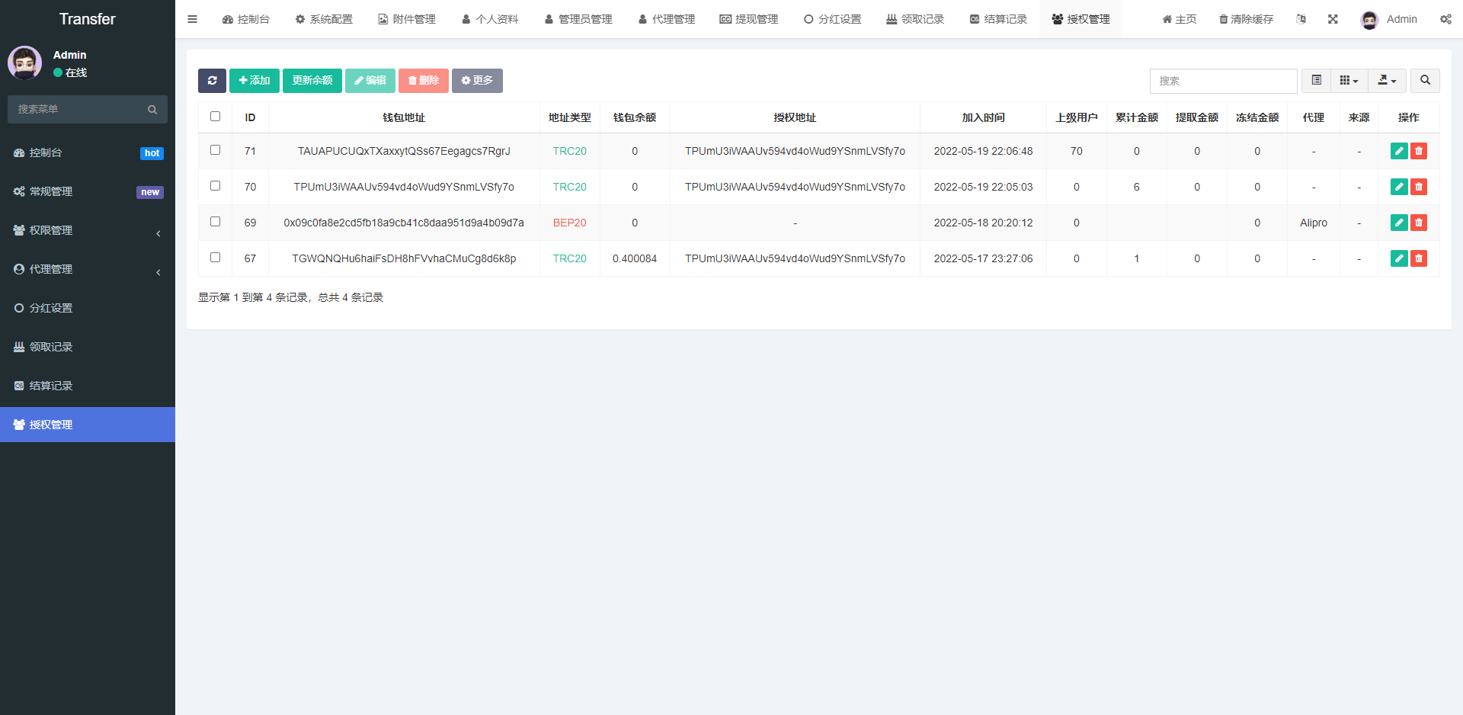Check the select-all checkbox in table header
Viewport: 1463px width, 715px height.
pyautogui.click(x=215, y=117)
